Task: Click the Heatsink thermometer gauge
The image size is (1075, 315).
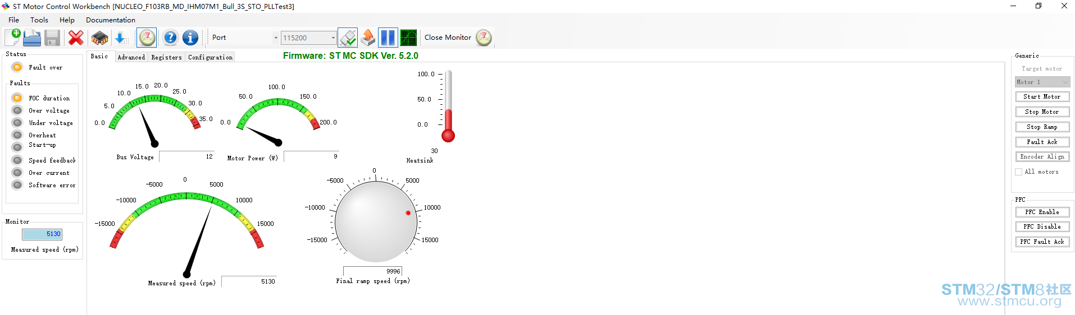Action: coord(448,106)
